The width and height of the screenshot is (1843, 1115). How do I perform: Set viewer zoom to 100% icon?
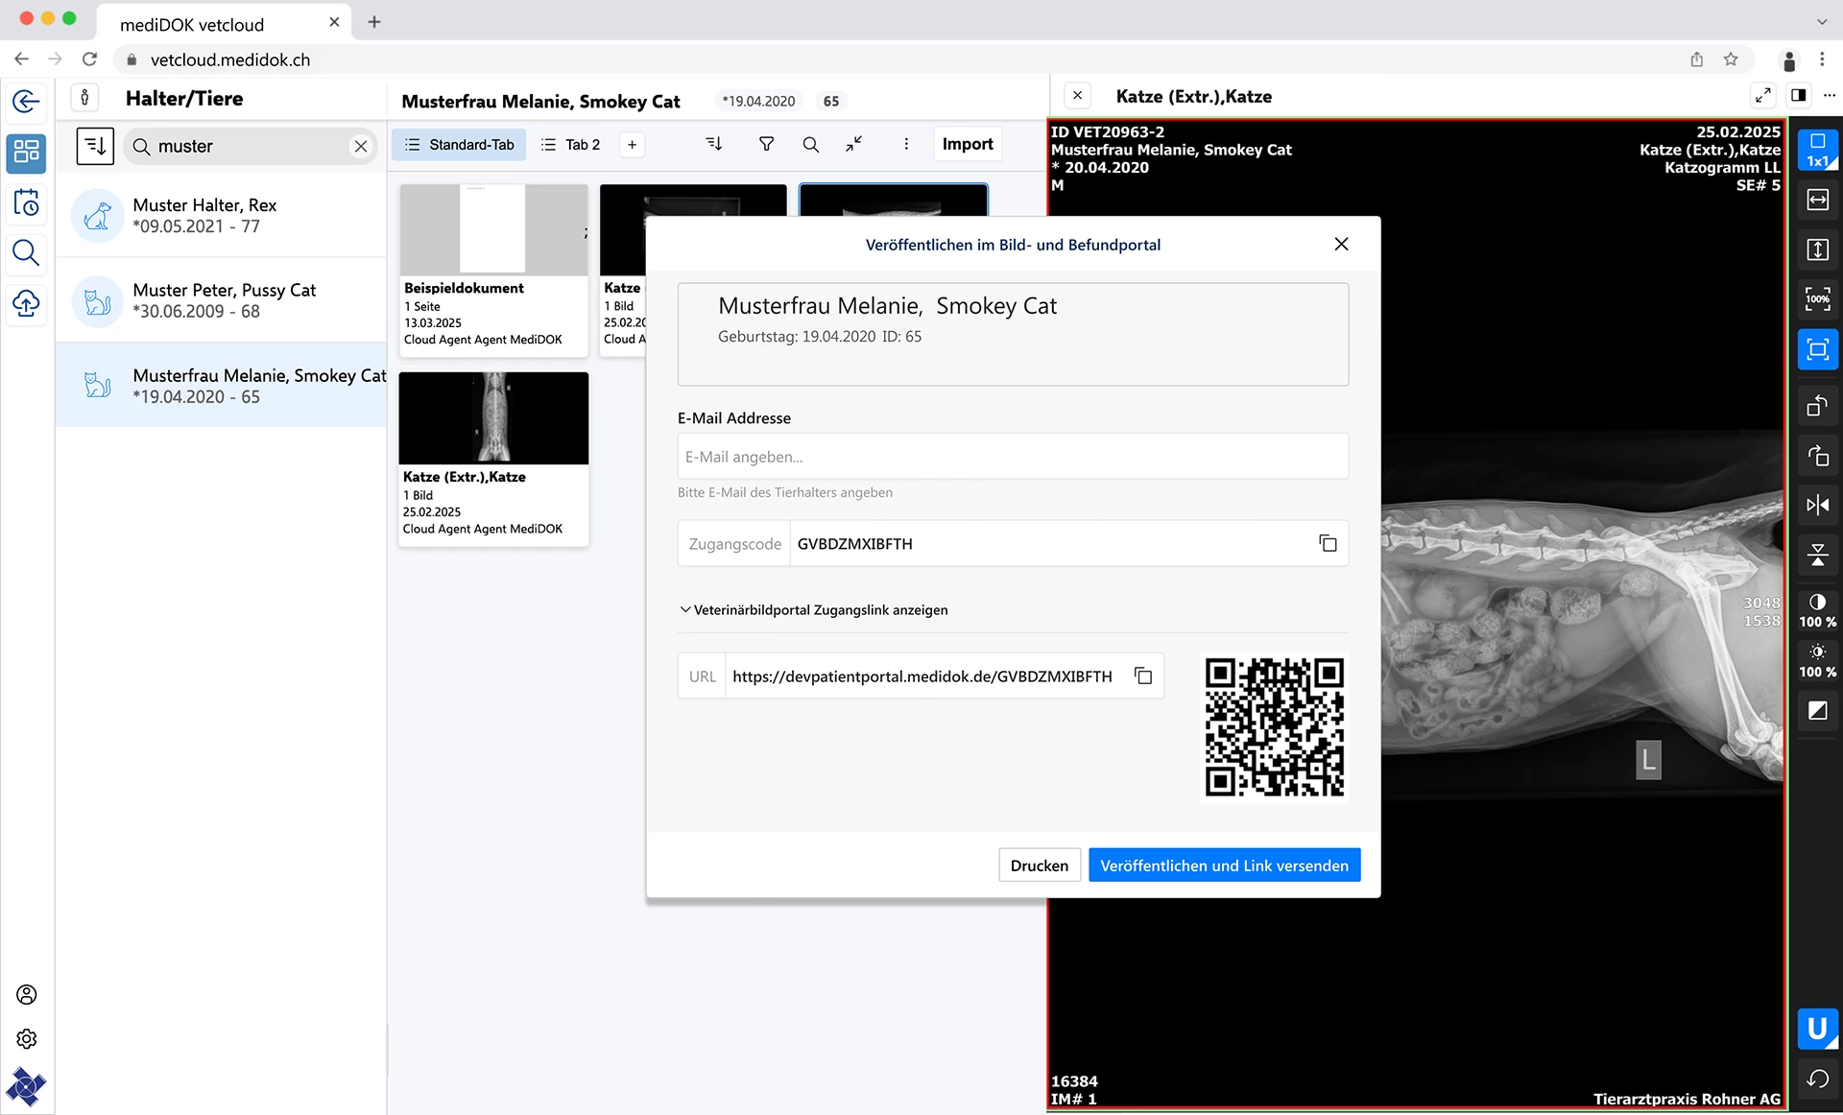[1817, 299]
